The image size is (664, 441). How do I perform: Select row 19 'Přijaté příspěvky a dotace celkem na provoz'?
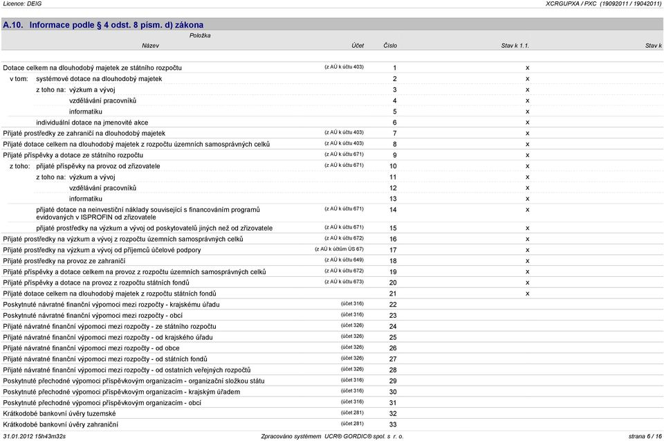point(134,272)
